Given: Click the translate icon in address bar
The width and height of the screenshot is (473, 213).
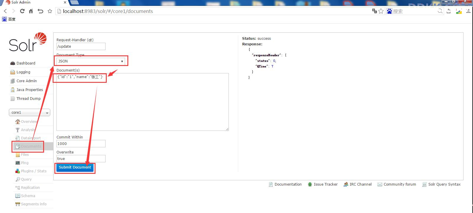Looking at the screenshot, I should (374, 11).
